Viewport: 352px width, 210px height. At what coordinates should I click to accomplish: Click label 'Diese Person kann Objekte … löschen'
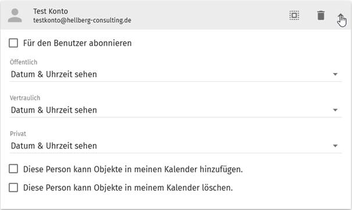point(128,187)
